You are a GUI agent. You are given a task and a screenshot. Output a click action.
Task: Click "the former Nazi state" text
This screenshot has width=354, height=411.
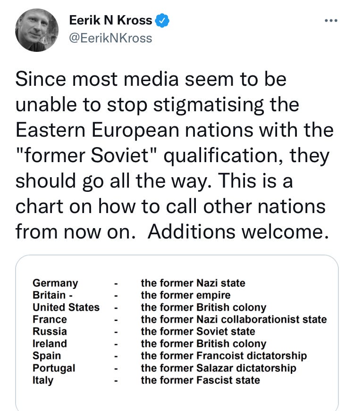(193, 283)
